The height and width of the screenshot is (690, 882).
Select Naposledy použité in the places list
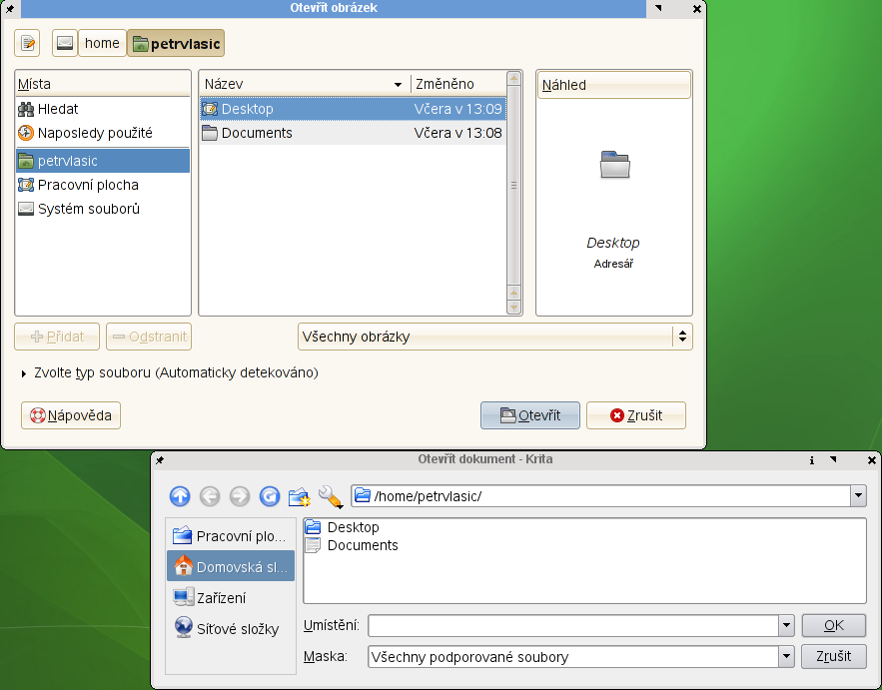(103, 133)
